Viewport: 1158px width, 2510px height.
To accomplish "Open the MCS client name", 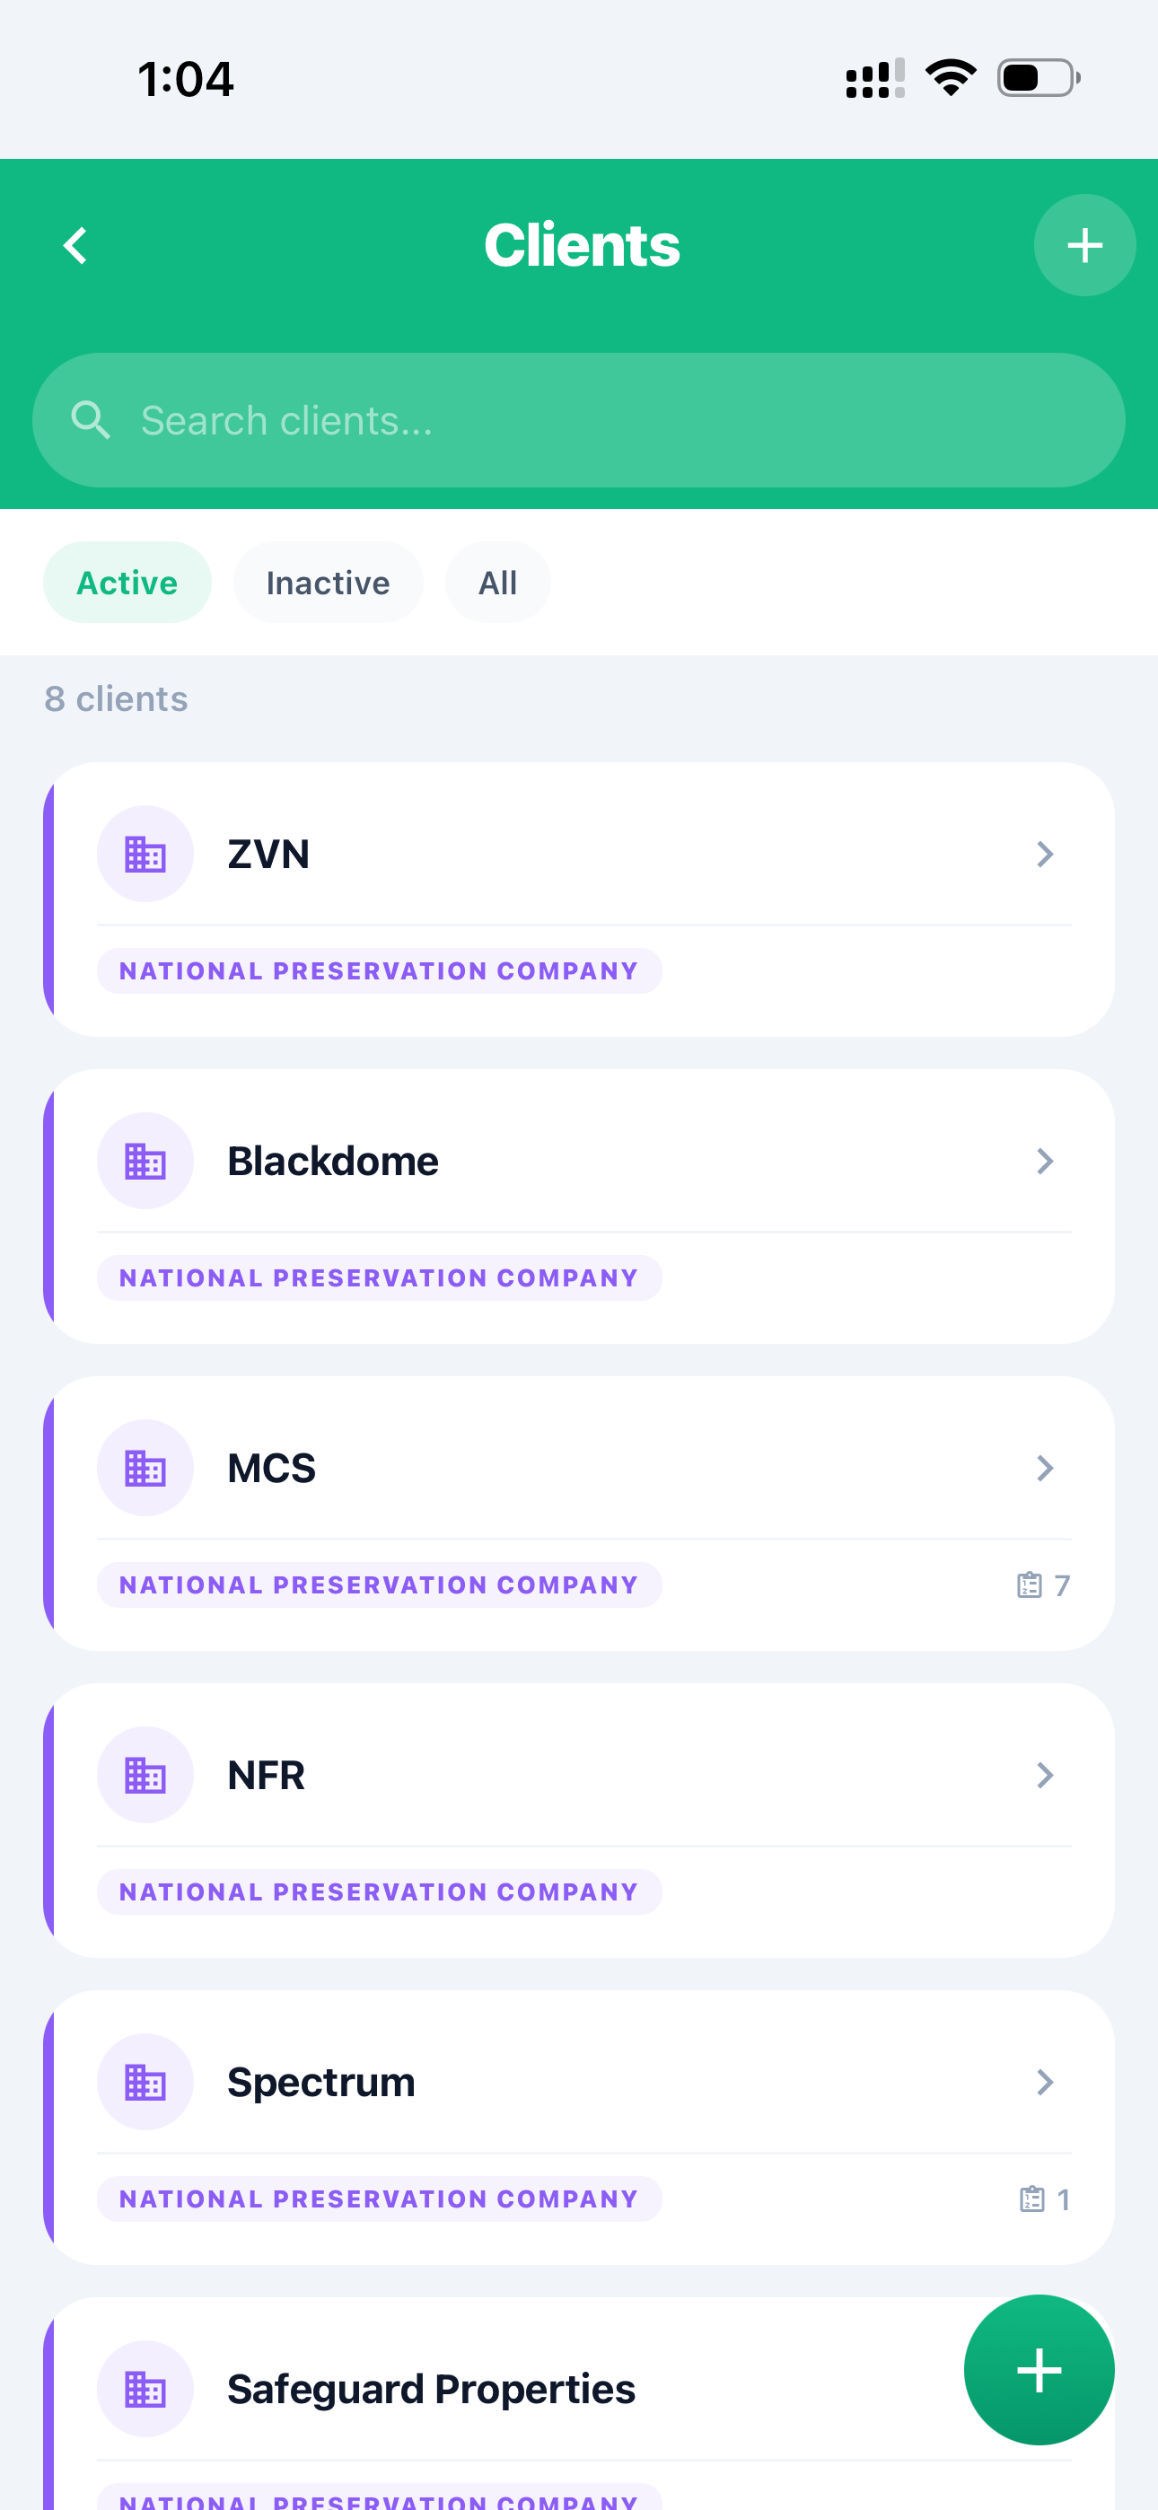I will pyautogui.click(x=272, y=1469).
